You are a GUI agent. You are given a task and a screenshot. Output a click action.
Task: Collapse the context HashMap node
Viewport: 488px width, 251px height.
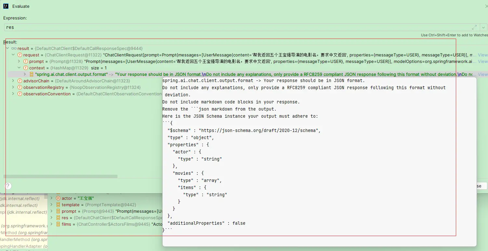pos(19,68)
